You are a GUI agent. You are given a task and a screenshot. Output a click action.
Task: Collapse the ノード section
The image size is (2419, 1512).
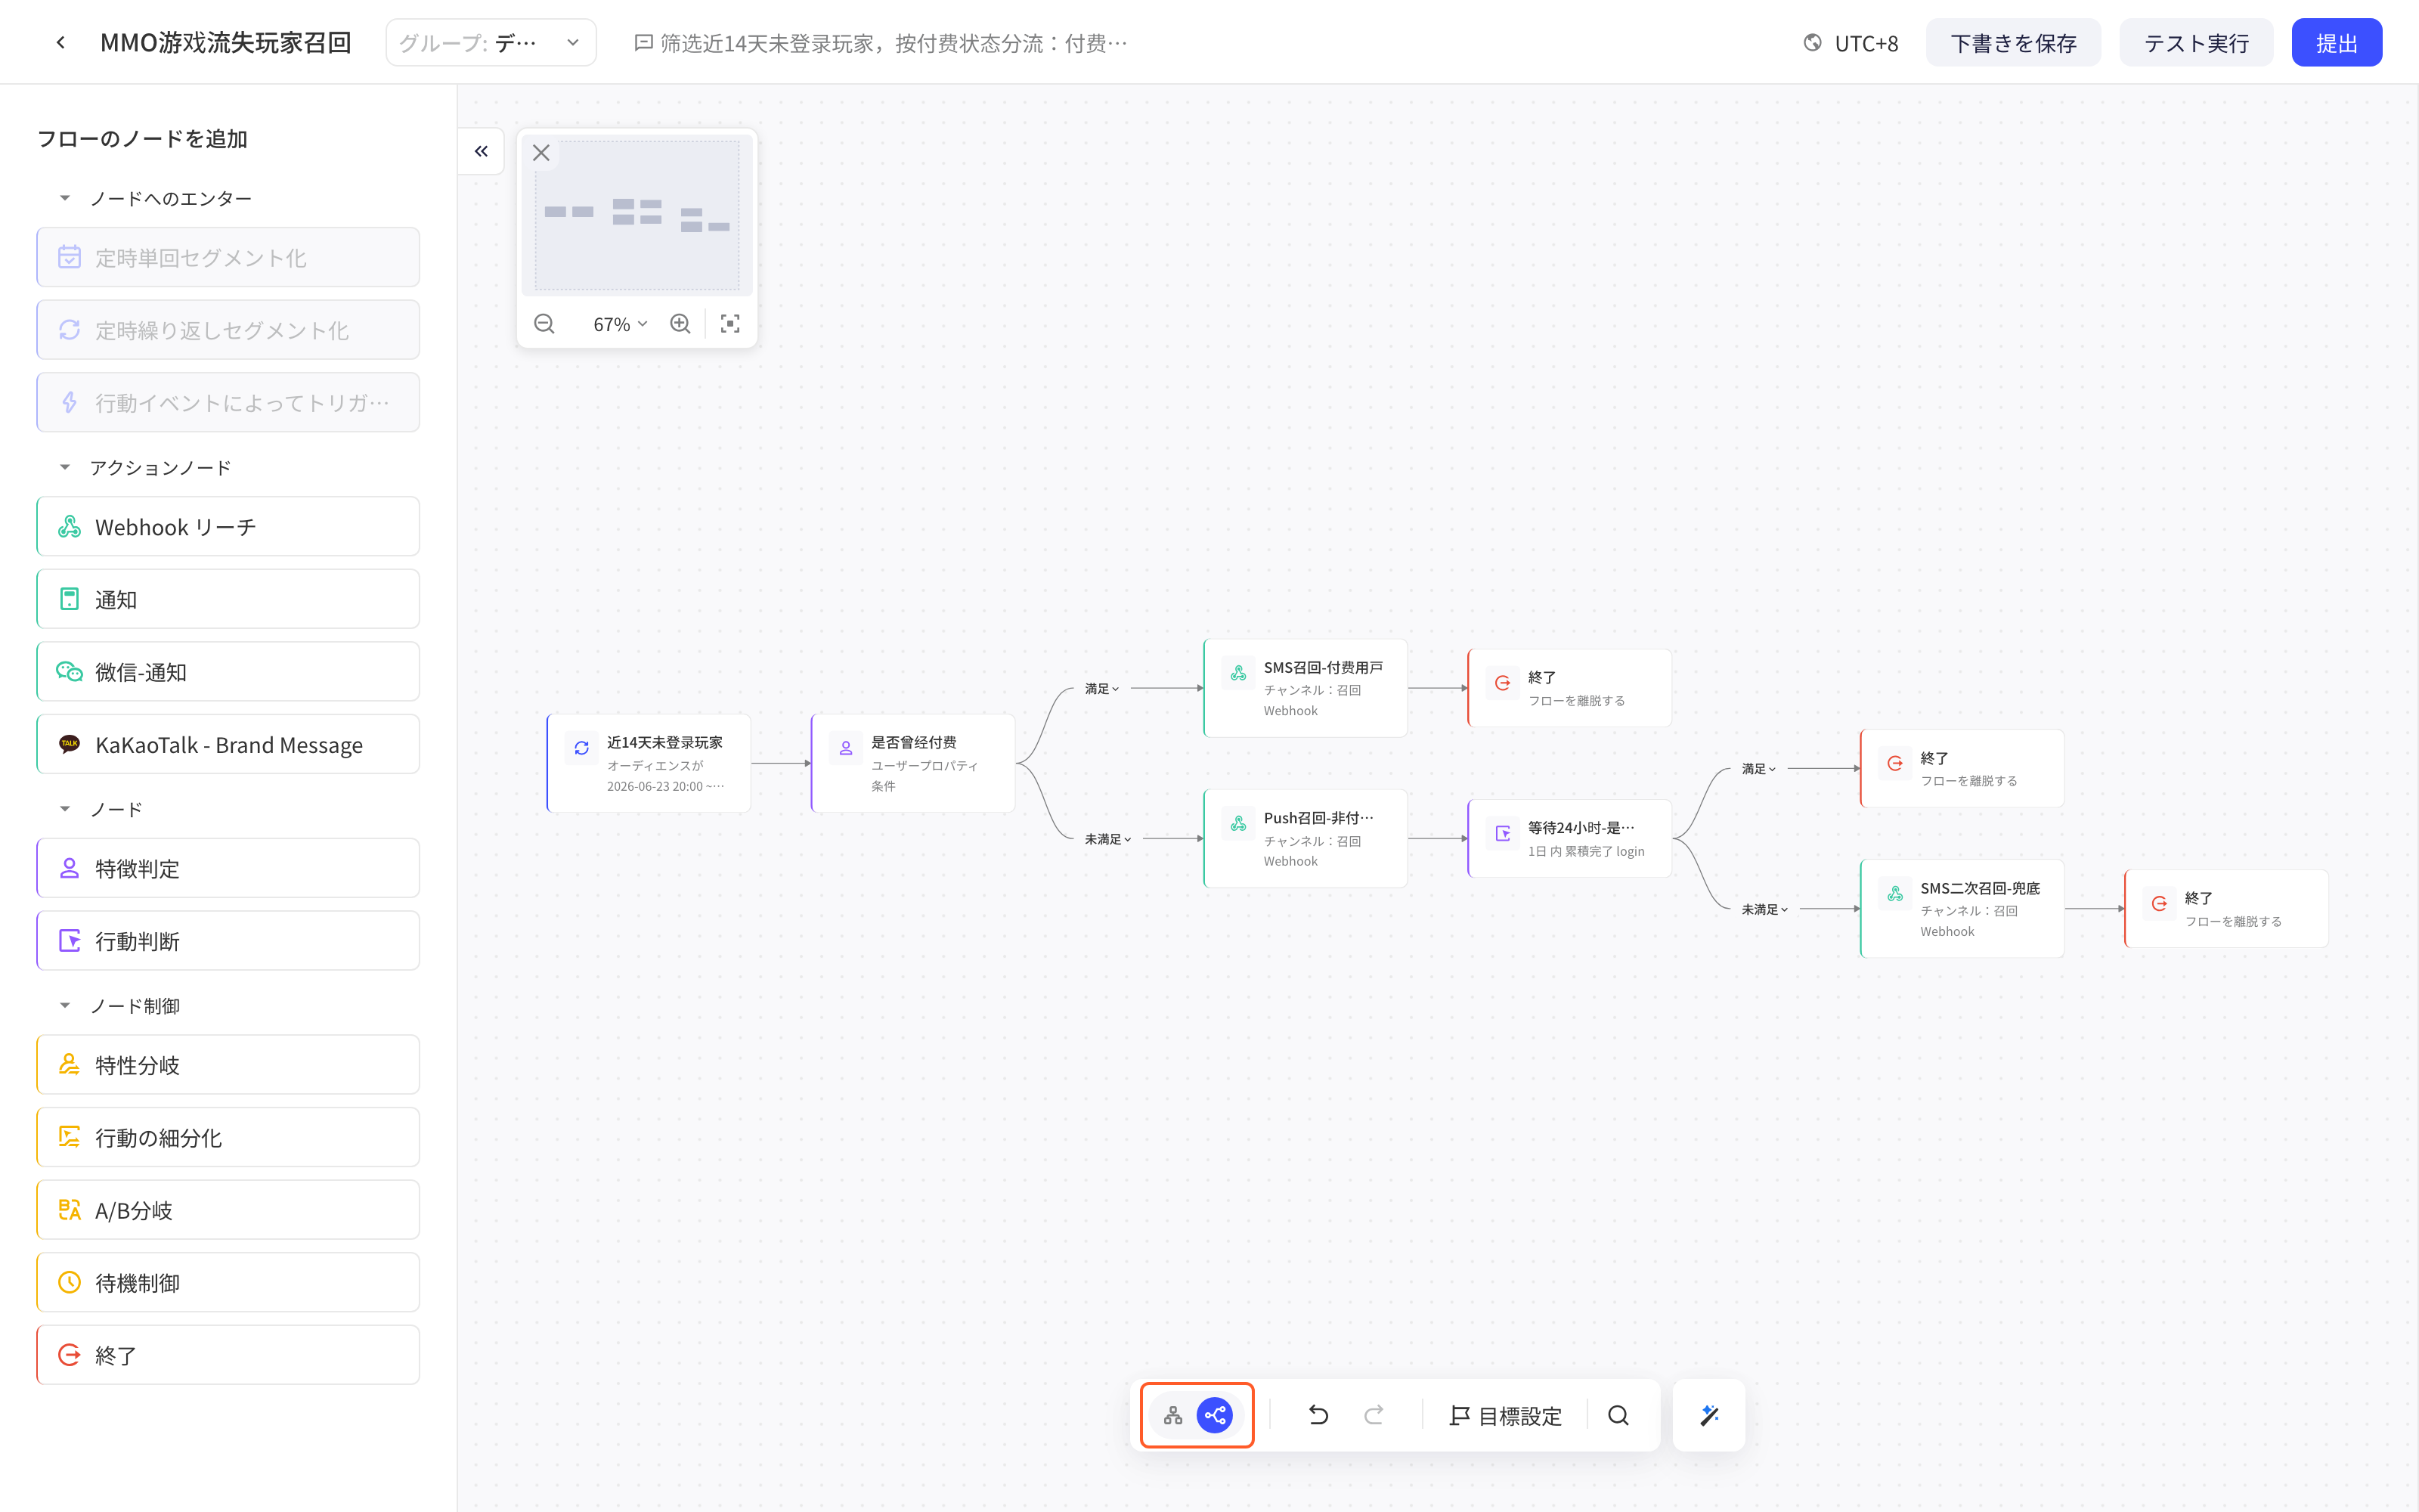[65, 809]
